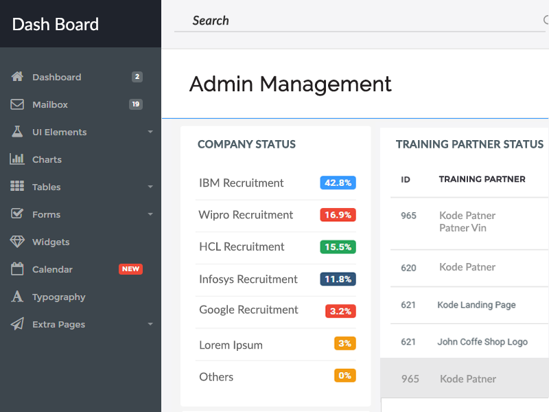Screen dimensions: 549x412
Task: Click the Tables grid icon
Action: click(17, 186)
